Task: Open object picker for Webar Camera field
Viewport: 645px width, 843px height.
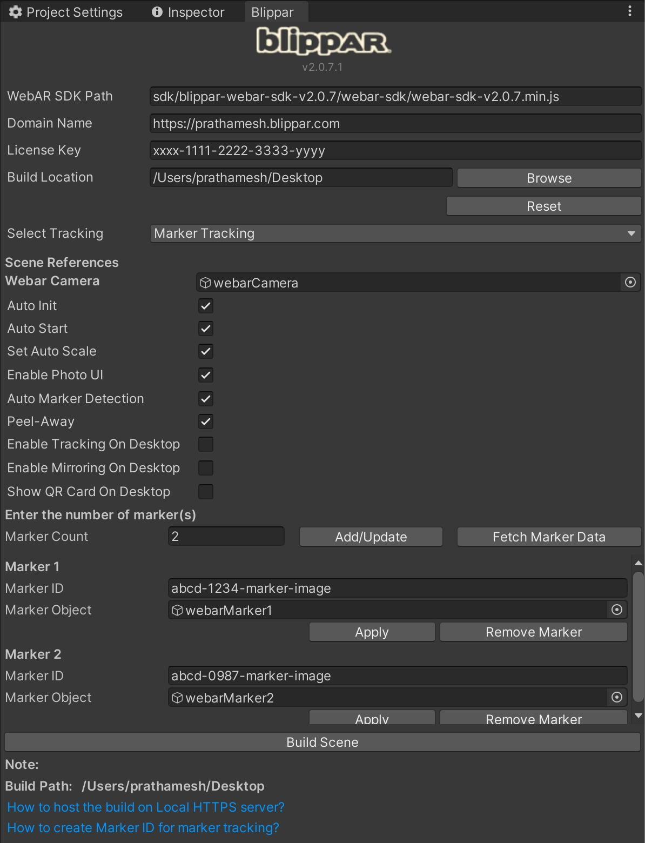Action: pos(630,283)
